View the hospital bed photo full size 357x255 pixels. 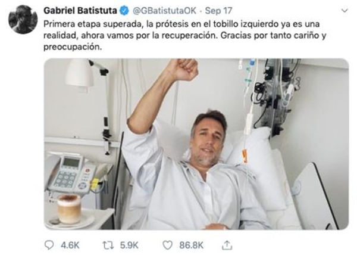tap(196, 144)
